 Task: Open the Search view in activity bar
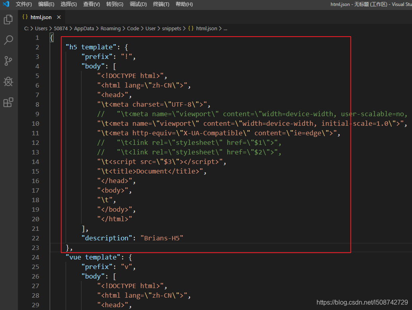coord(8,40)
